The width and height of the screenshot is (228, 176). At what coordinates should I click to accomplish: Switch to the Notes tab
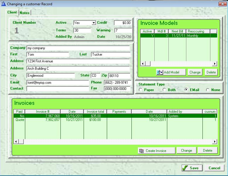tap(25, 13)
